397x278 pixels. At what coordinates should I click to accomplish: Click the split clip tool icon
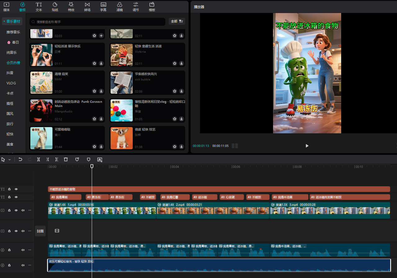38,159
